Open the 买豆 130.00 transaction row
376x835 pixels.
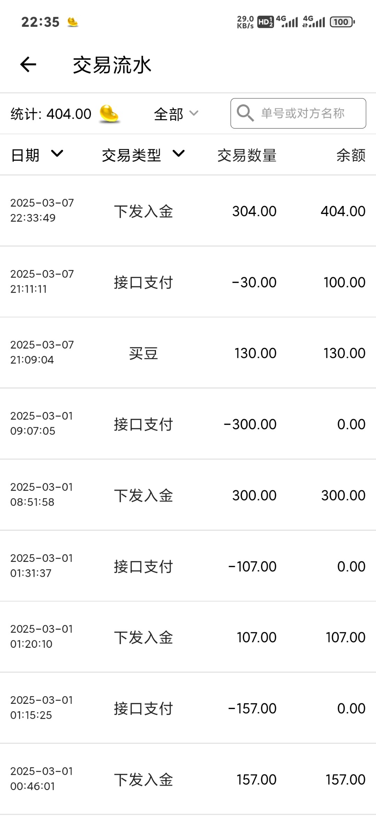pos(188,353)
